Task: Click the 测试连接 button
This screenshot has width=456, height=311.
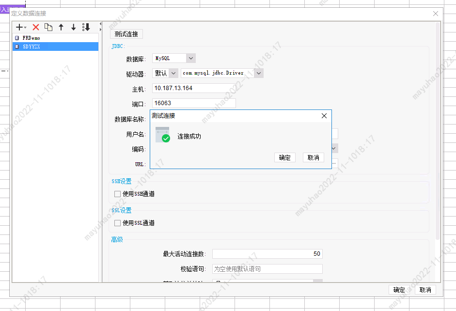Action: [126, 34]
